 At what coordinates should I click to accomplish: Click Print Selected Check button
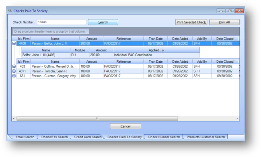pyautogui.click(x=191, y=22)
